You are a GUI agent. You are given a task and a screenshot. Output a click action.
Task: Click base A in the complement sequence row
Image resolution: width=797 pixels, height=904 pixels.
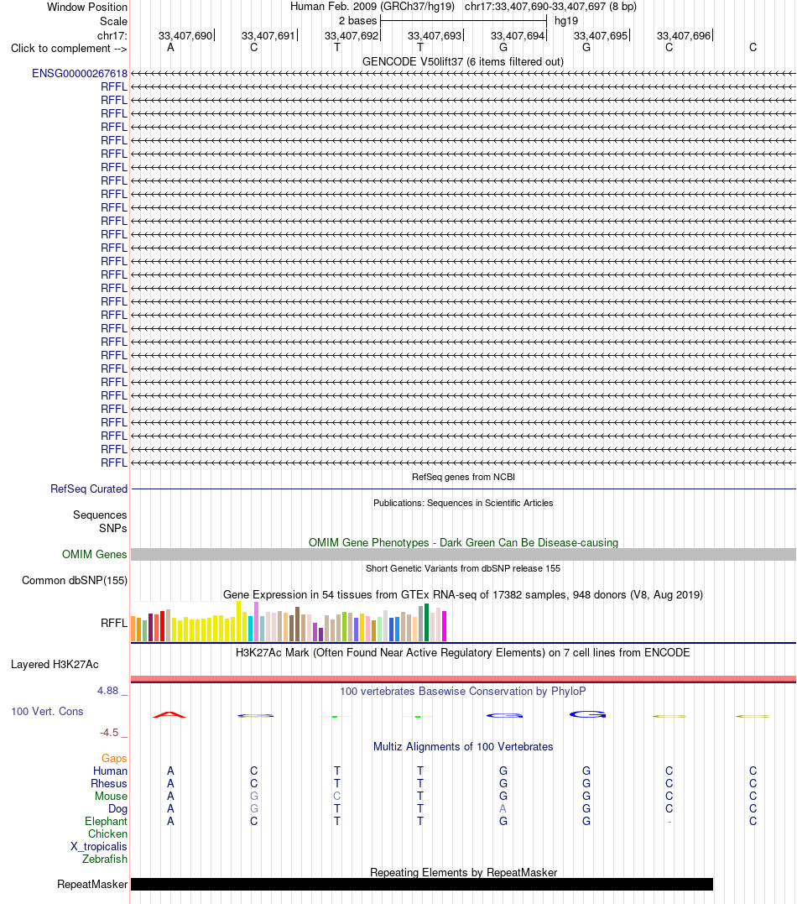click(x=170, y=48)
